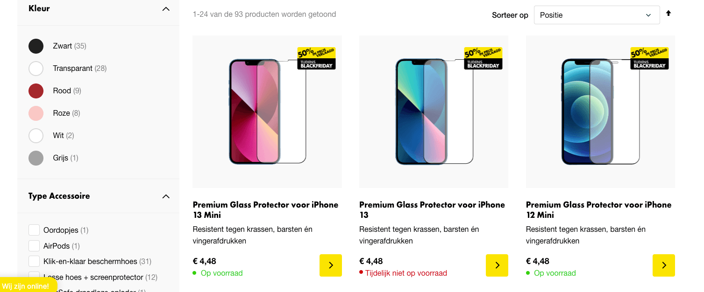Viewport: 704px width, 292px height.
Task: Collapse the Kleur filter section
Action: 166,8
